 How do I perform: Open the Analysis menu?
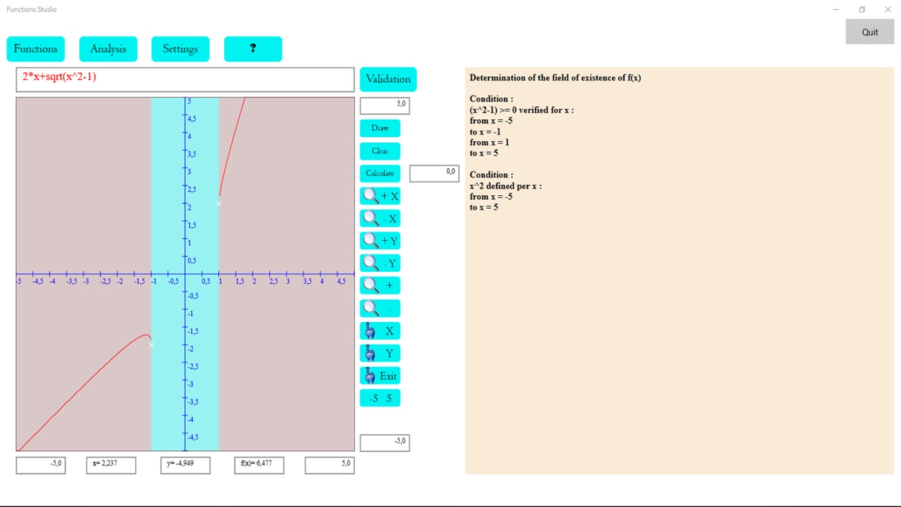click(x=108, y=48)
